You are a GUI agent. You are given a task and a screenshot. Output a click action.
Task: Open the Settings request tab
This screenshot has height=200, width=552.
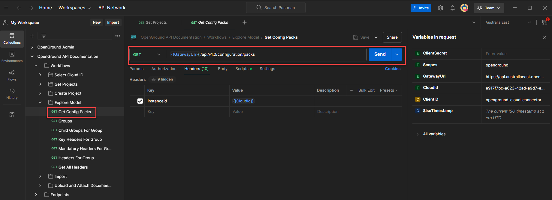267,69
